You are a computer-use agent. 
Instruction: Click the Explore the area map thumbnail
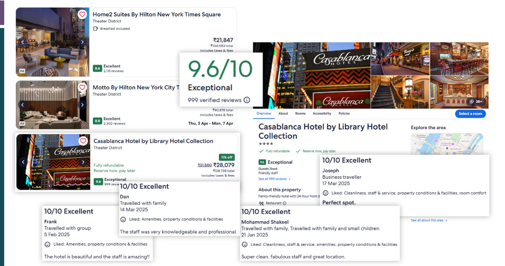[x=447, y=143]
